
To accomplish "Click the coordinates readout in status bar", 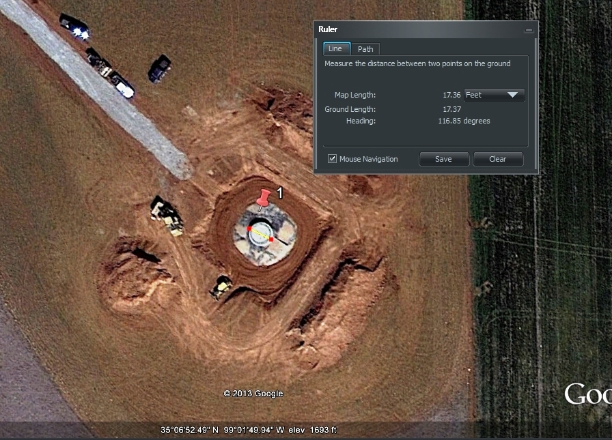I will pyautogui.click(x=223, y=430).
